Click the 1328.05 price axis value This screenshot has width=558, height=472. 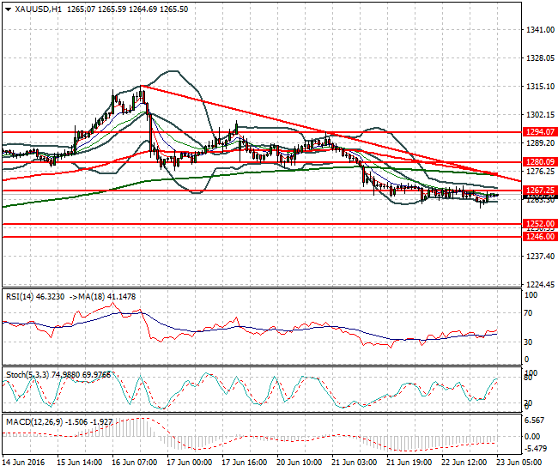point(540,58)
